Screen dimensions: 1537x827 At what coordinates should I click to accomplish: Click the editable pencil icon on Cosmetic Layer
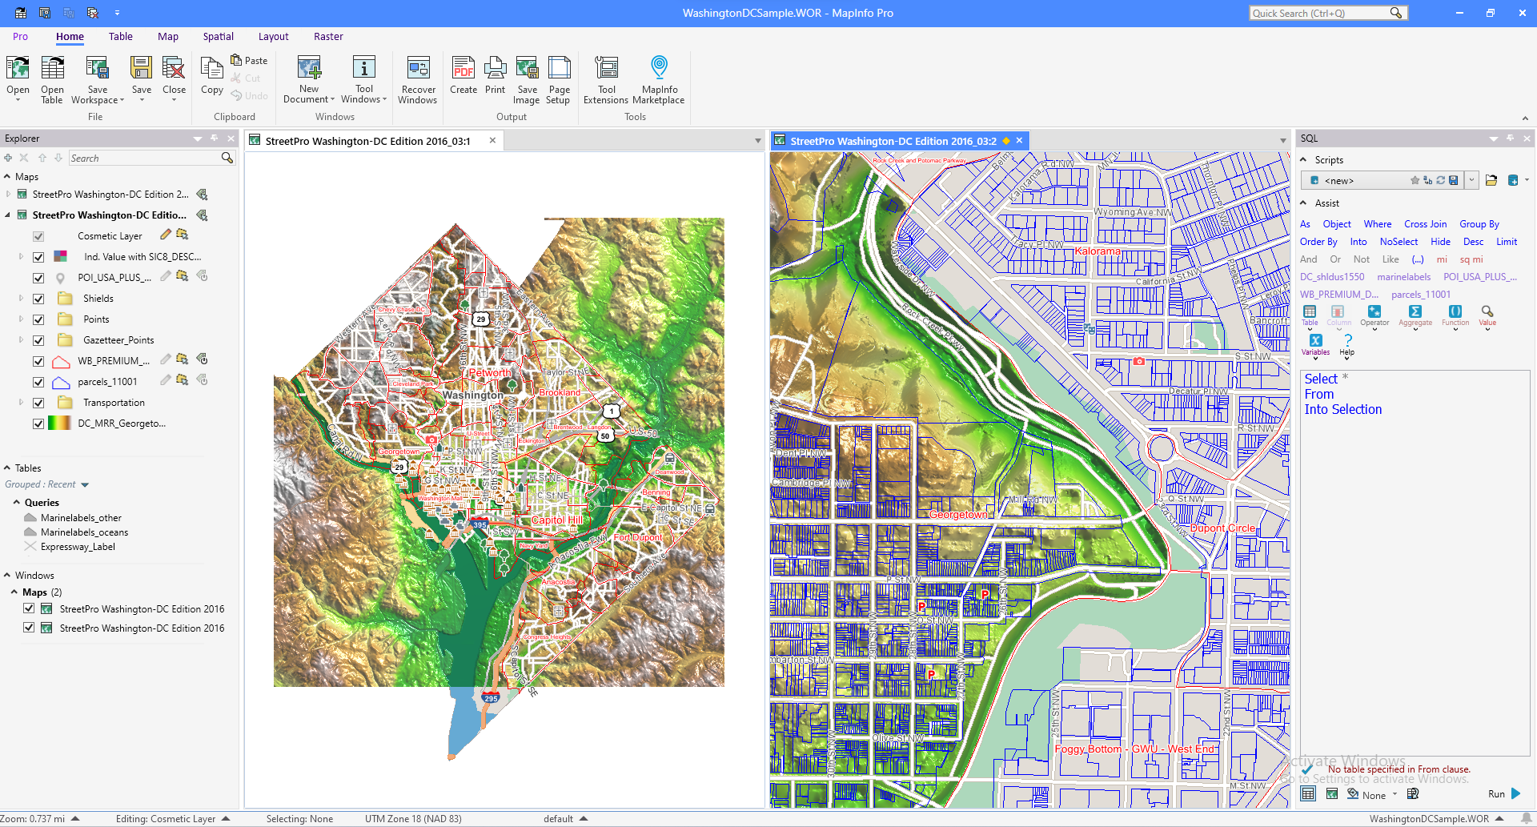166,235
